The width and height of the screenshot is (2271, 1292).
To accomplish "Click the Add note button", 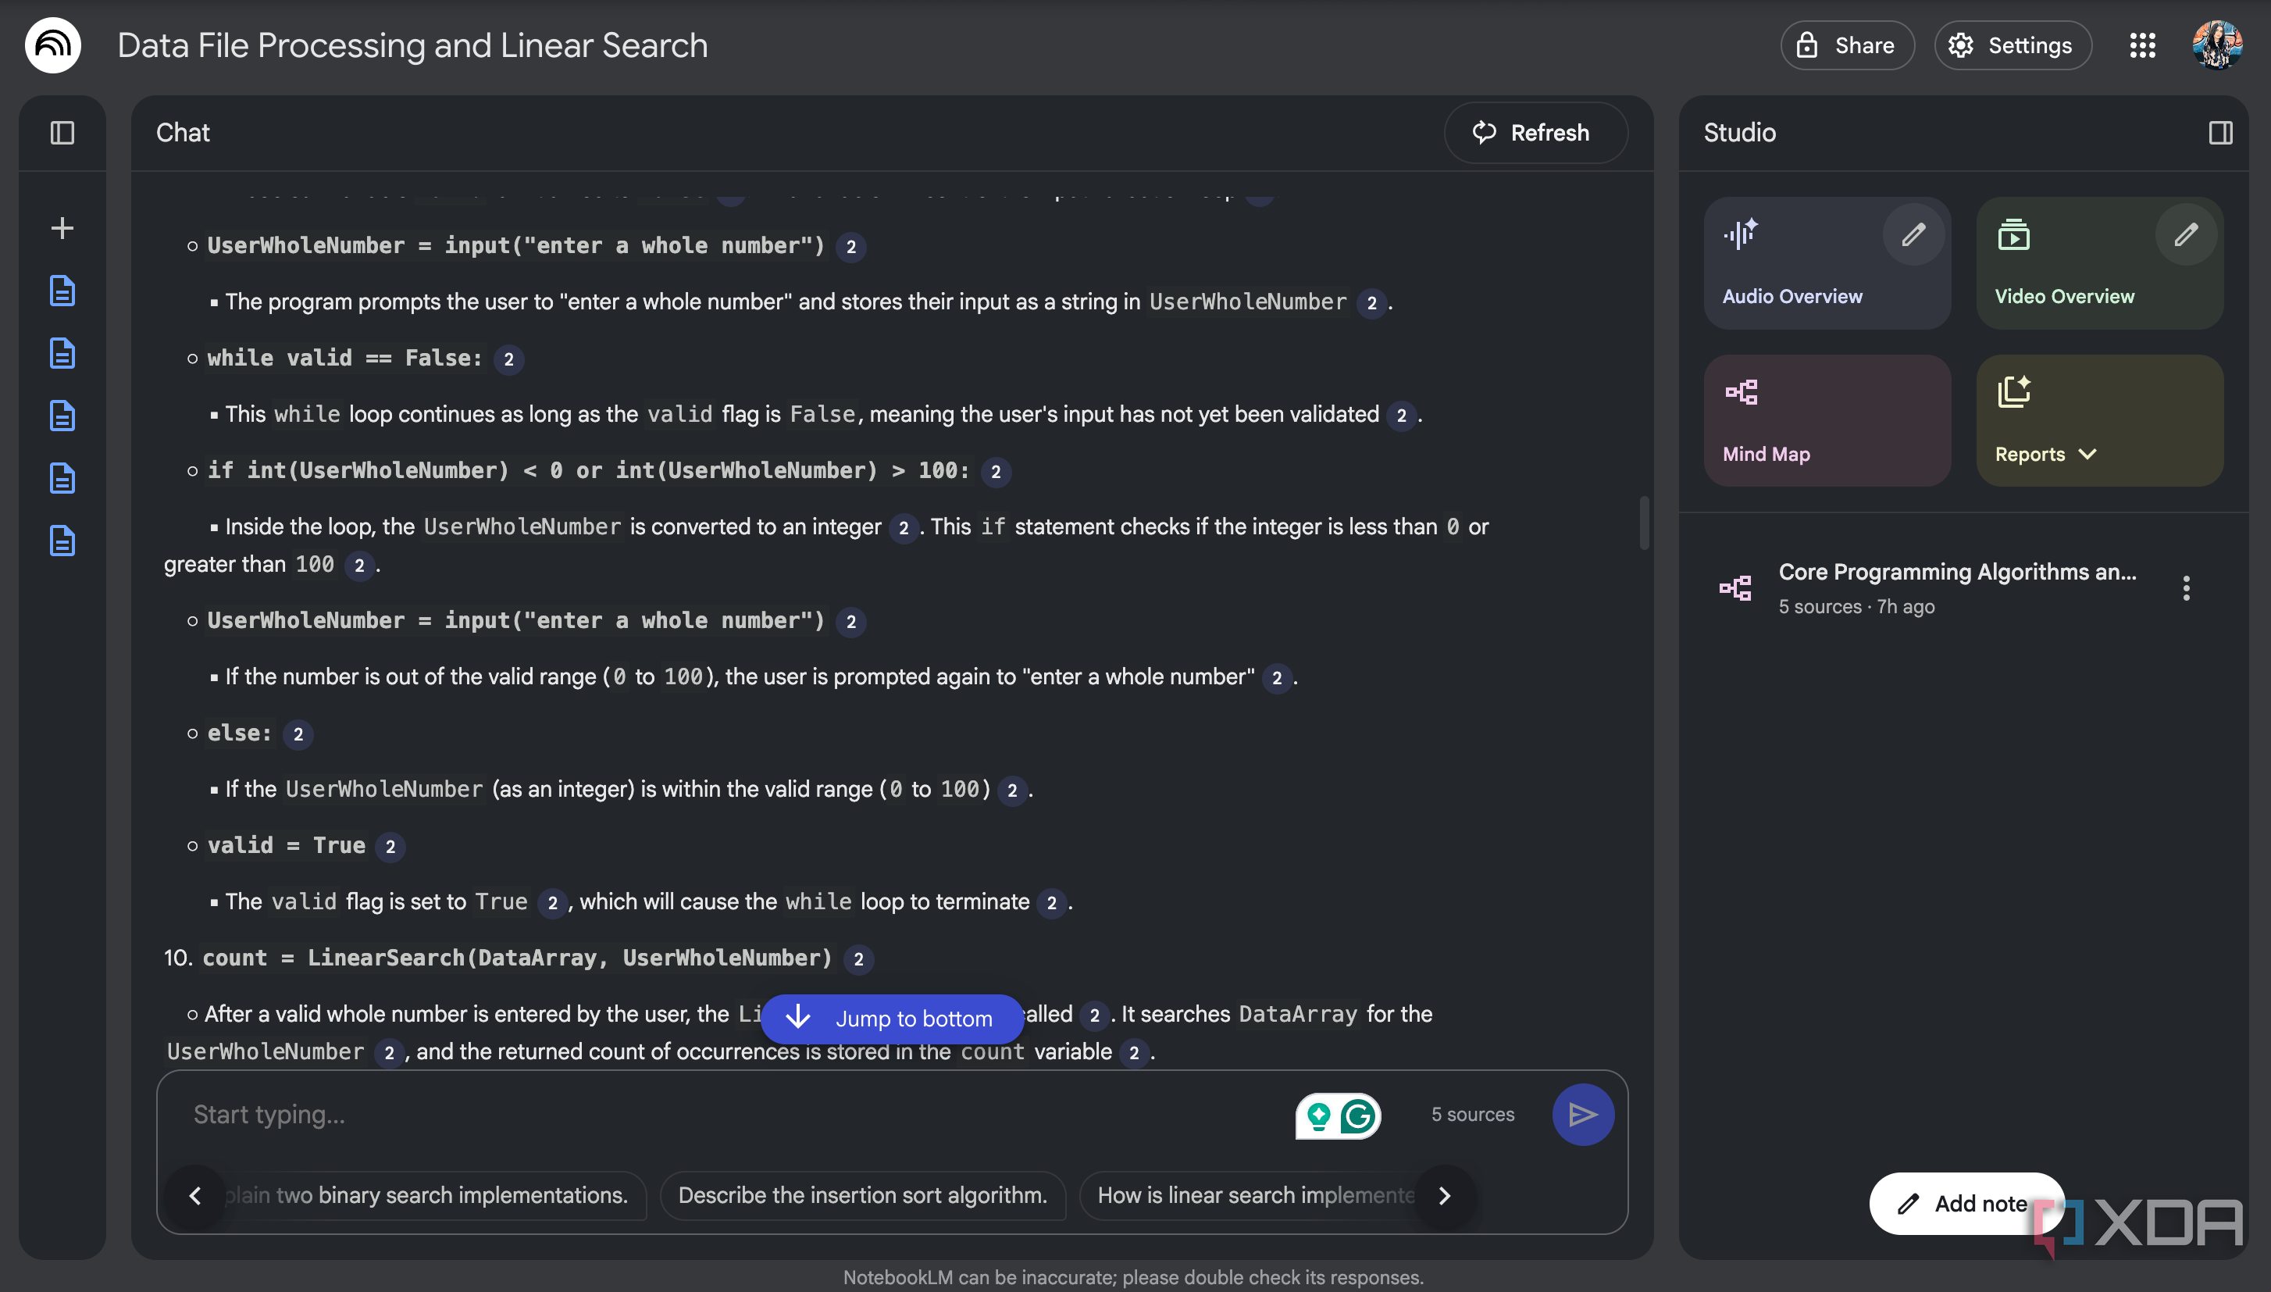I will pyautogui.click(x=1966, y=1203).
